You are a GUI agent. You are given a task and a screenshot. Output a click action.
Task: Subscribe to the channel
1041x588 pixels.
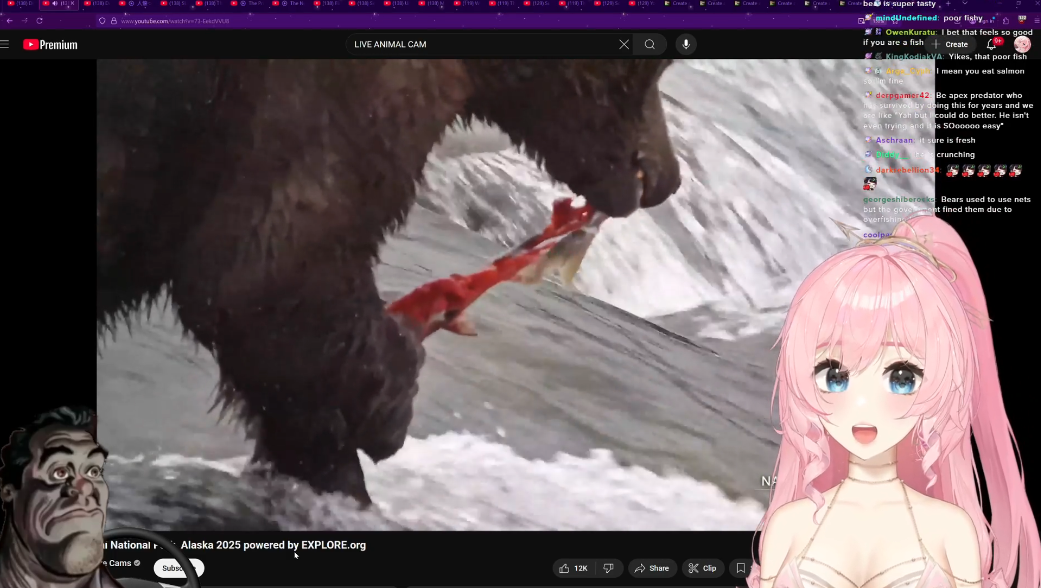pos(179,568)
